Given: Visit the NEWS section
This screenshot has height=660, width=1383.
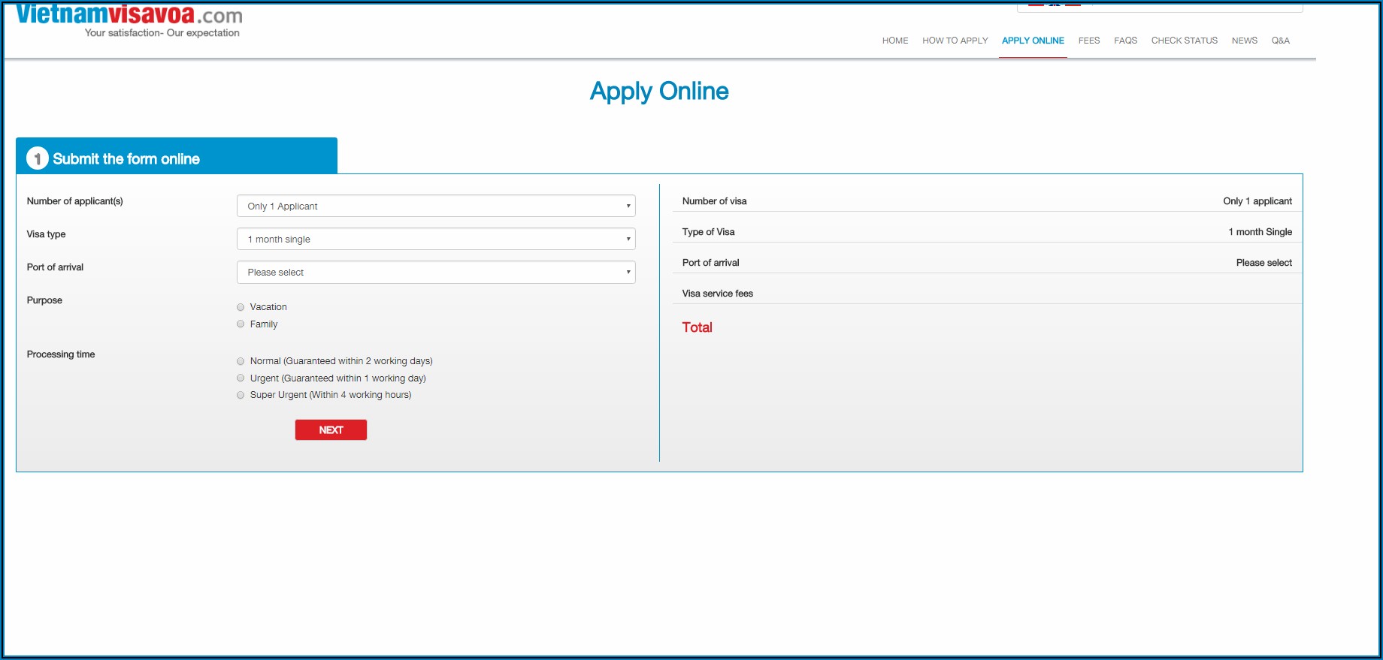Looking at the screenshot, I should 1244,41.
